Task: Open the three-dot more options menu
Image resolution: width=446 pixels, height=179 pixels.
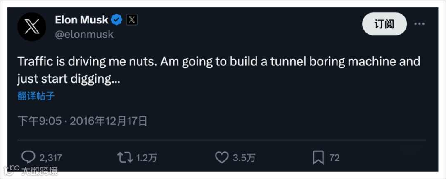Action: tap(419, 24)
